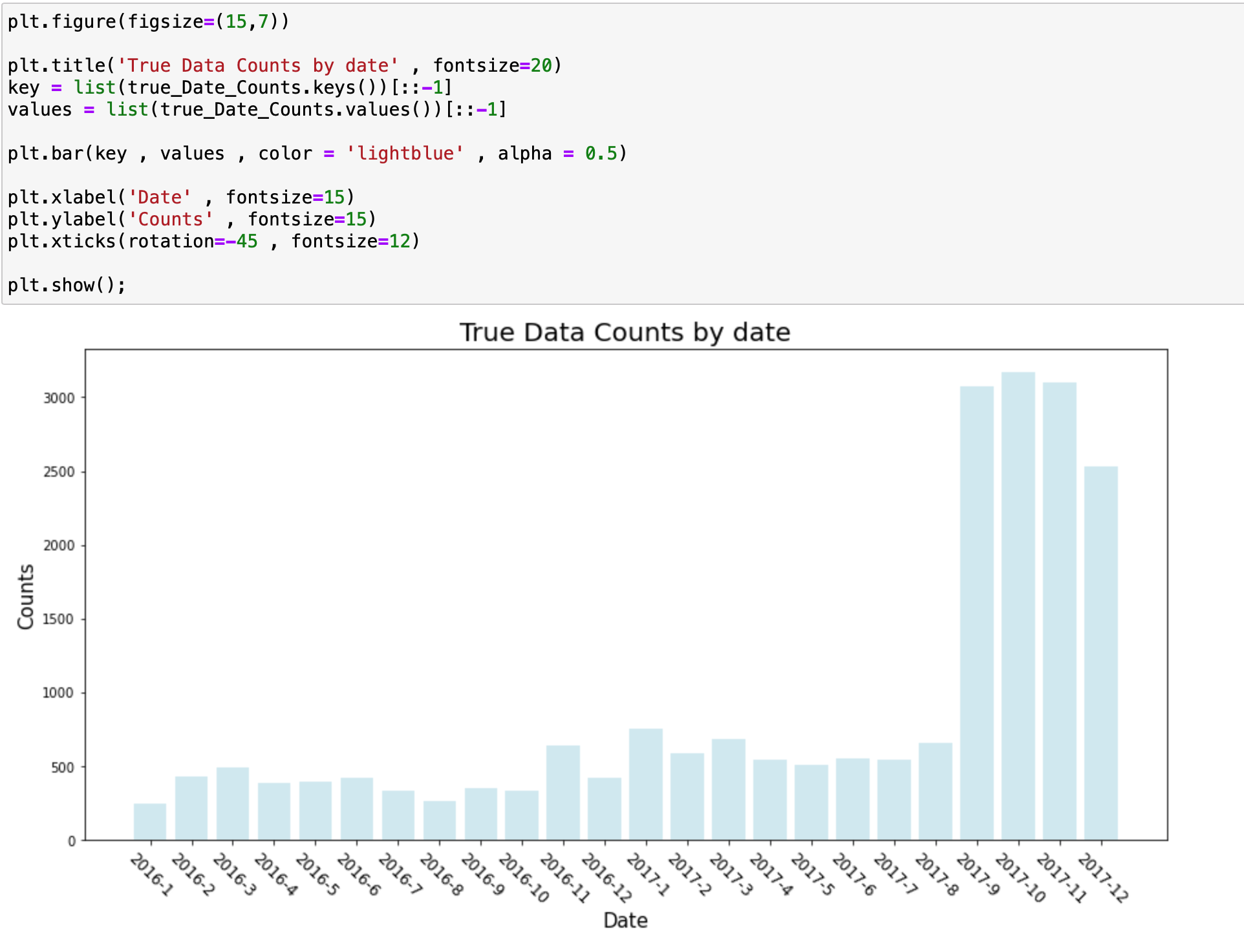Screen dimensions: 1244x947
Task: Click the 2017-1 bar in chart
Action: pyautogui.click(x=645, y=784)
